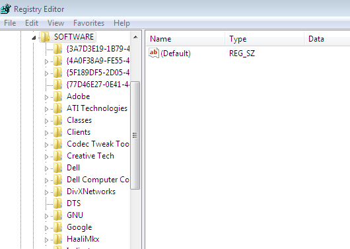
Task: Expand the DivXNetworks key
Action: coord(46,192)
